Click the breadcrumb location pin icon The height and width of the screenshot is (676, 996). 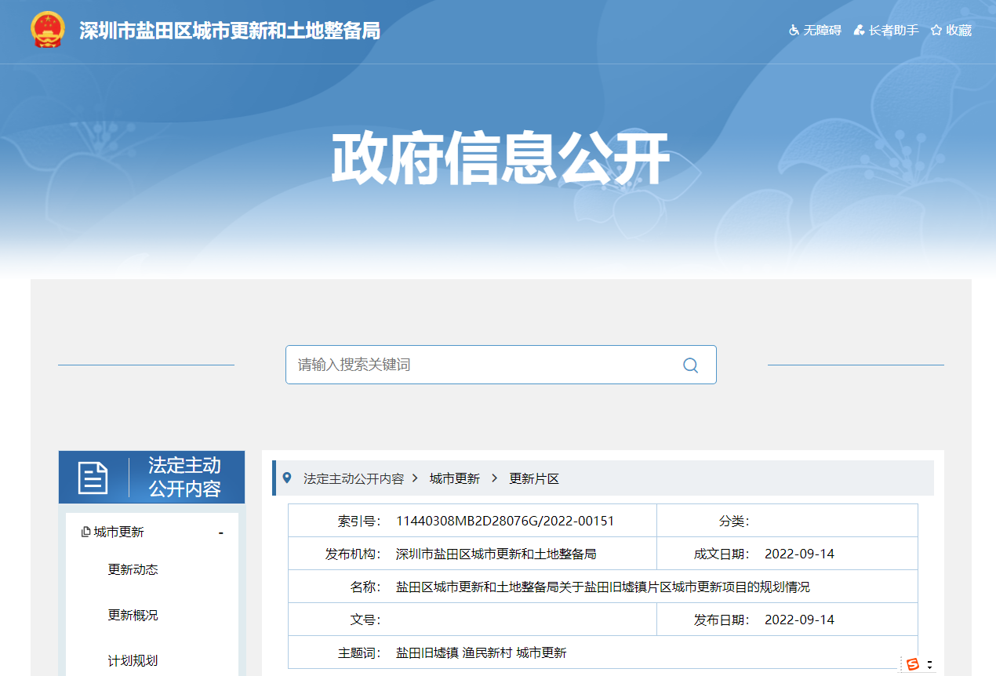pyautogui.click(x=287, y=478)
